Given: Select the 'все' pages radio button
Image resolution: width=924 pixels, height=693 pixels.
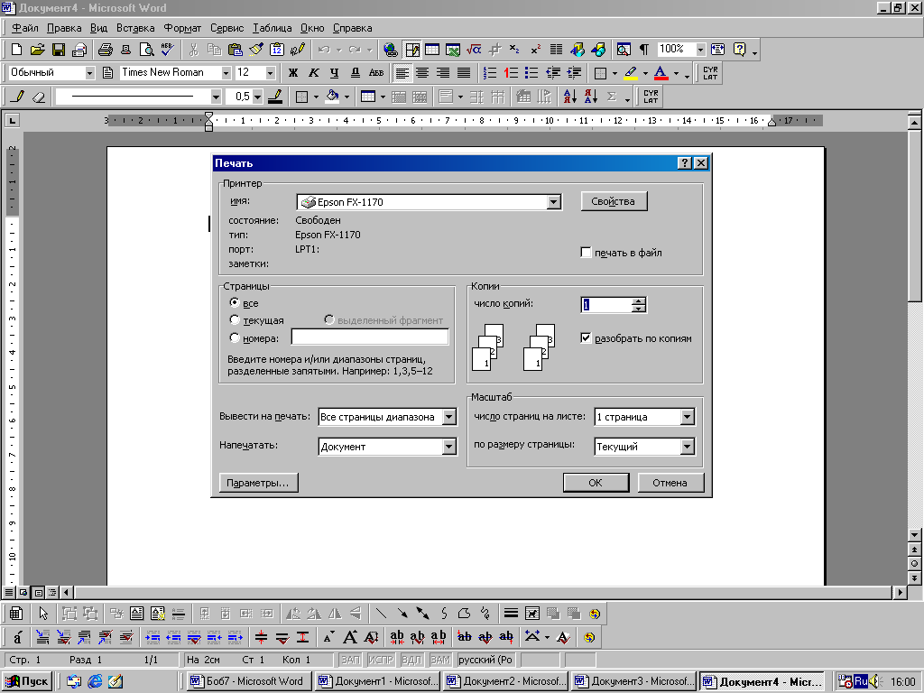Looking at the screenshot, I should pyautogui.click(x=235, y=303).
